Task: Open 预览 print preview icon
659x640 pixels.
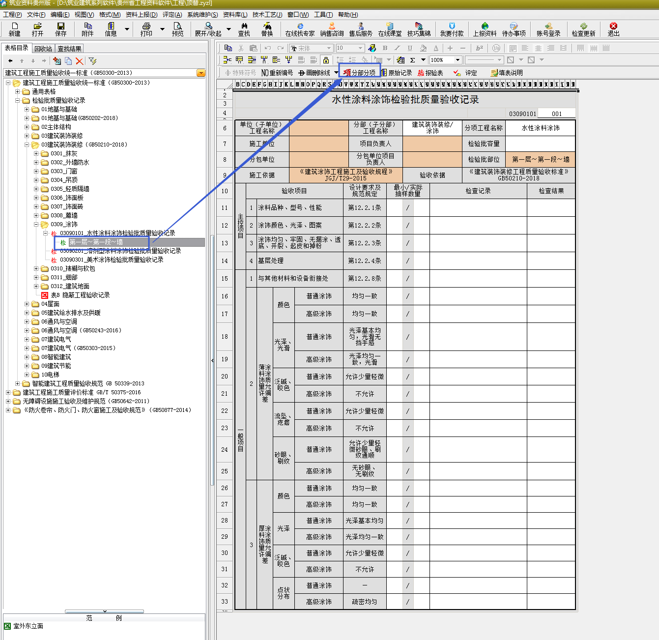Action: 177,29
